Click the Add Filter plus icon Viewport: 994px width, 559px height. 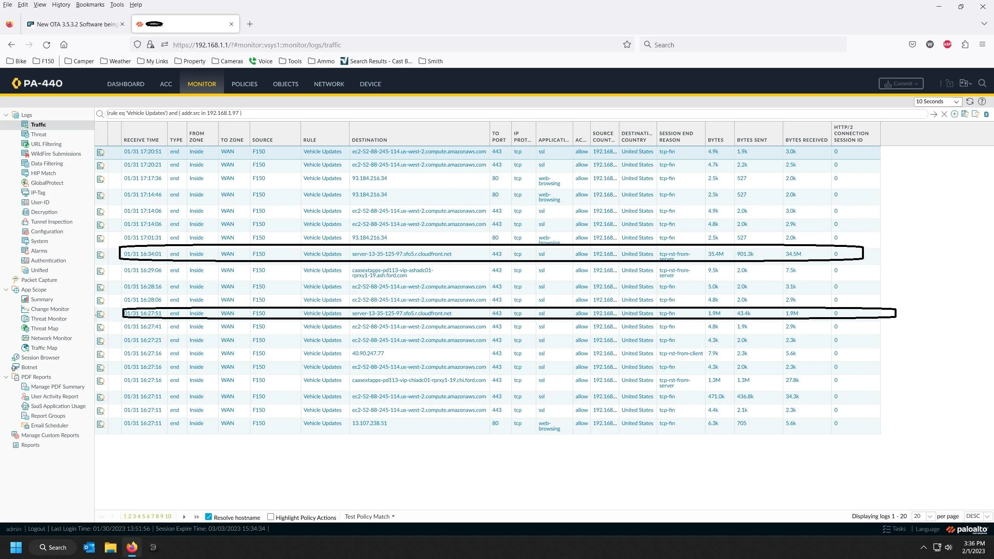click(954, 114)
